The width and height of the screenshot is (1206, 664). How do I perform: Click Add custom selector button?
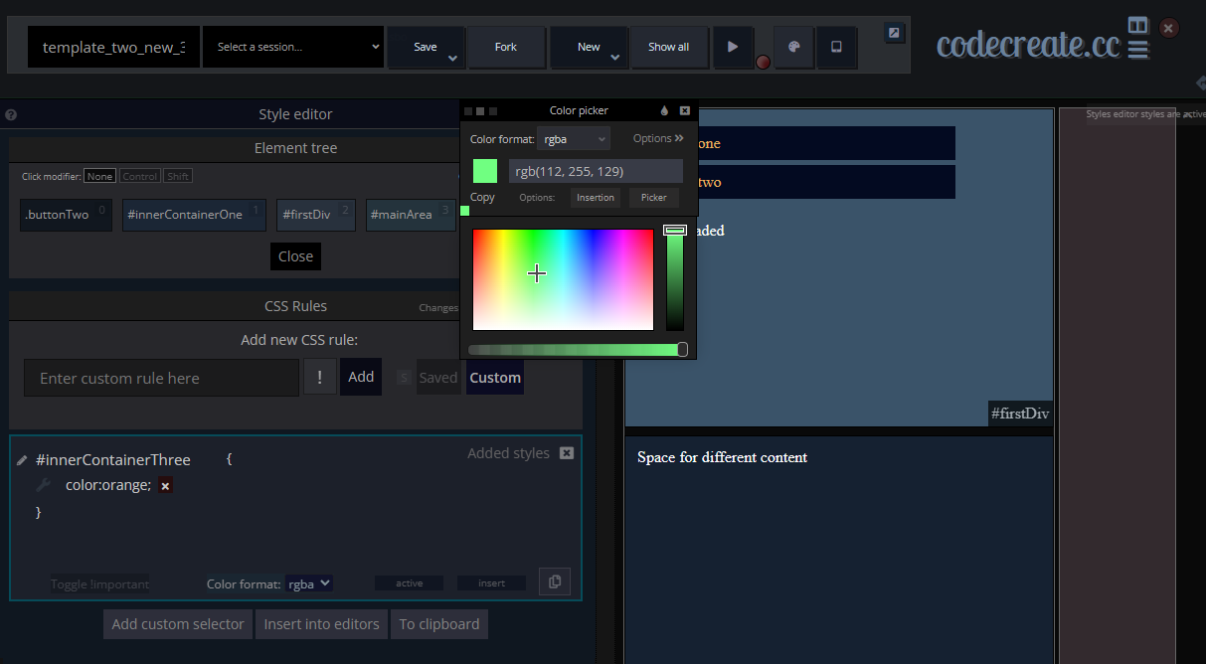(178, 624)
